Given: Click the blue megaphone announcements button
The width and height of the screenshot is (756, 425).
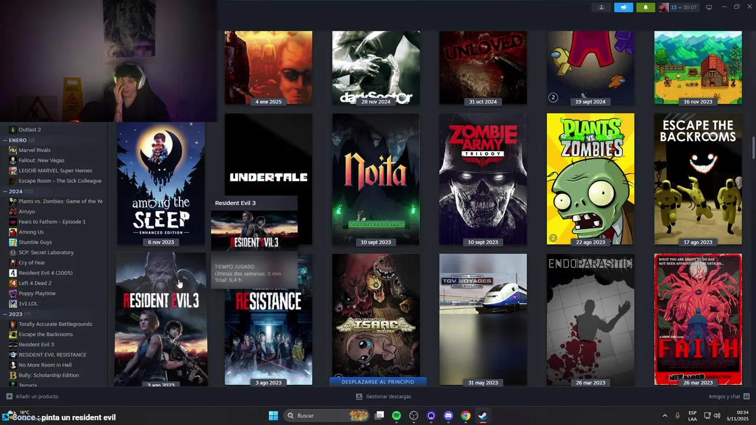Looking at the screenshot, I should click(623, 7).
